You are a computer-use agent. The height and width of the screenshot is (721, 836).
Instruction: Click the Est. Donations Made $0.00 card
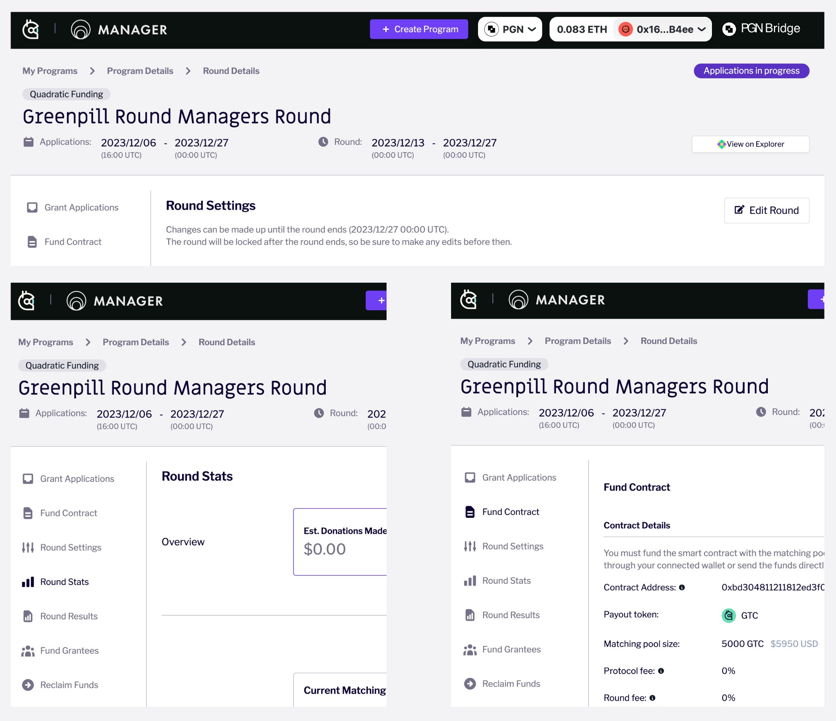[x=340, y=542]
